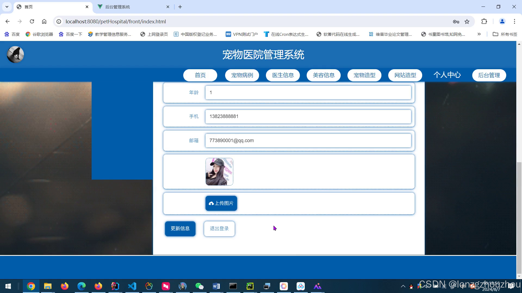The height and width of the screenshot is (293, 522).
Task: Click the password key icon in address bar
Action: pyautogui.click(x=456, y=21)
